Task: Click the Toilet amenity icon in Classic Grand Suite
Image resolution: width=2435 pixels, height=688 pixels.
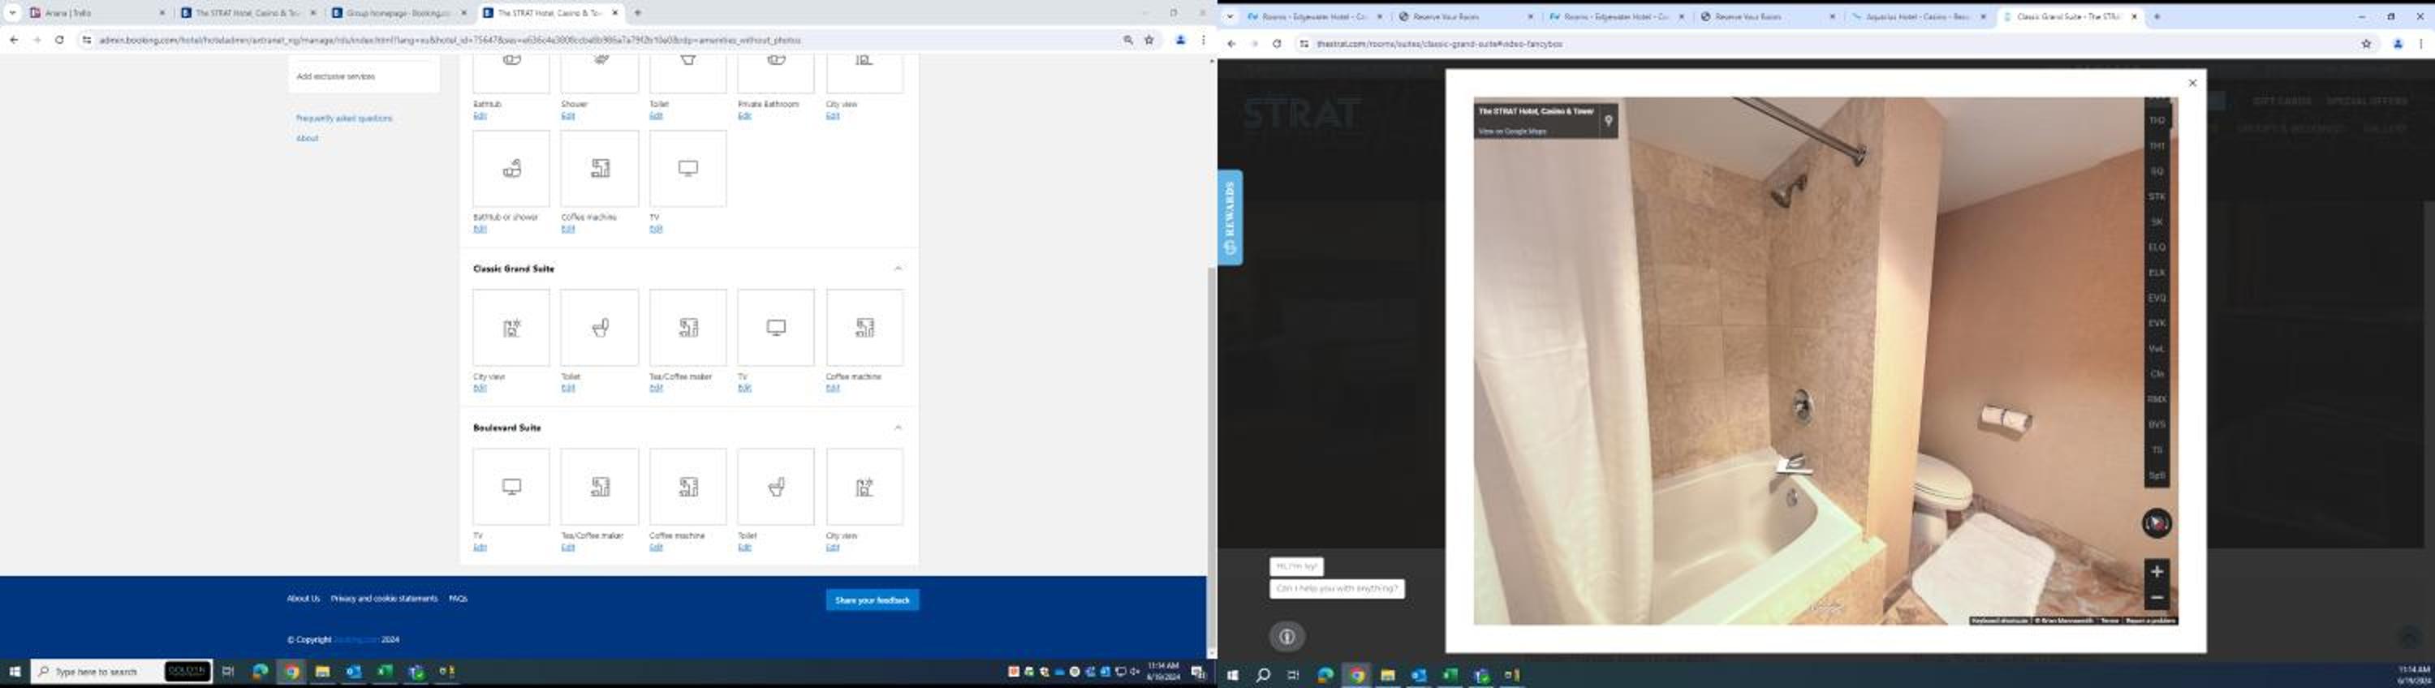Action: [599, 328]
